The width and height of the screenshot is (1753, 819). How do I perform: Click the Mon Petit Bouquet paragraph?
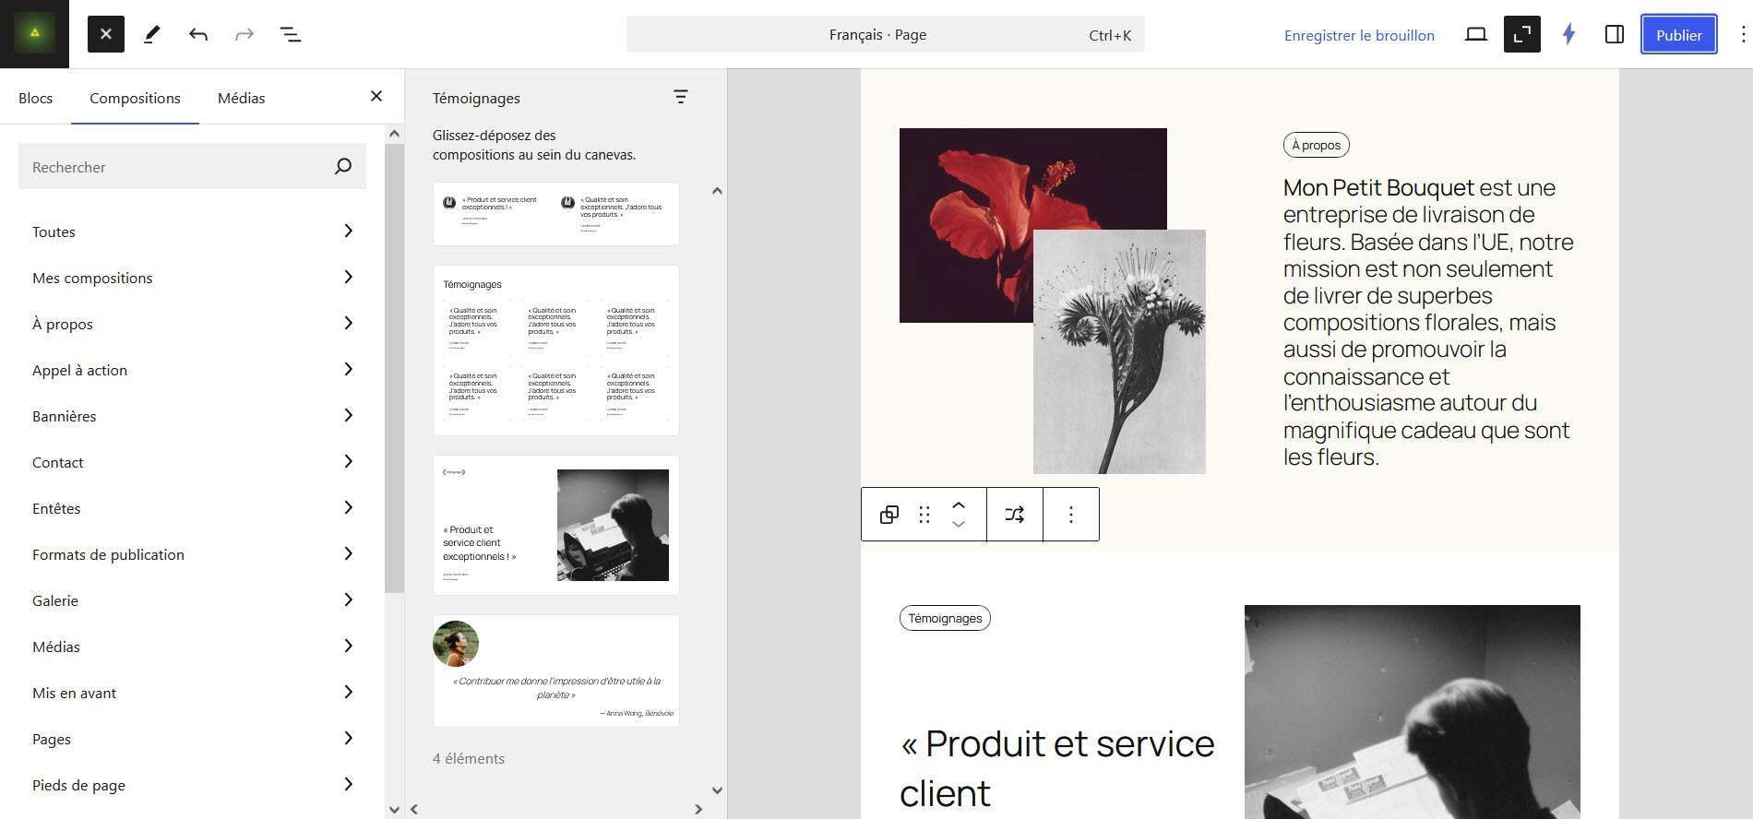click(x=1428, y=322)
